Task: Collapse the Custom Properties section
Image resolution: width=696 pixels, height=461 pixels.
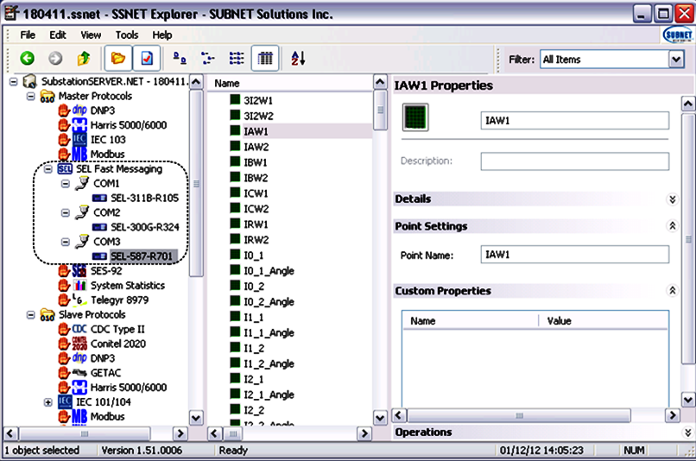Action: [x=673, y=291]
